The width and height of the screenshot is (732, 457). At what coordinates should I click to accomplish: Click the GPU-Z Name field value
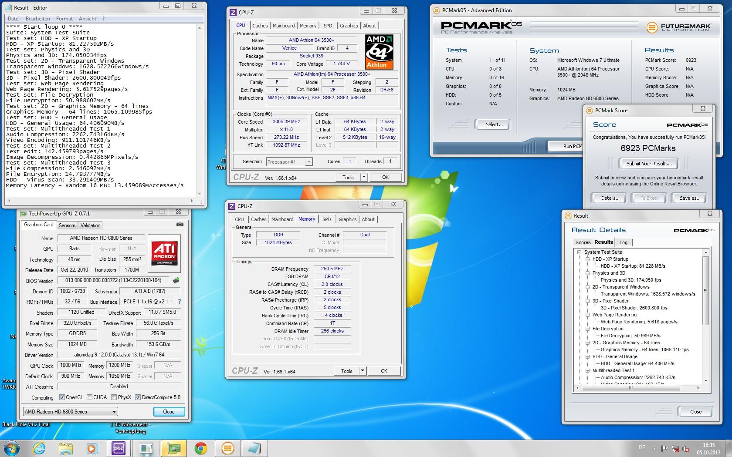click(101, 238)
